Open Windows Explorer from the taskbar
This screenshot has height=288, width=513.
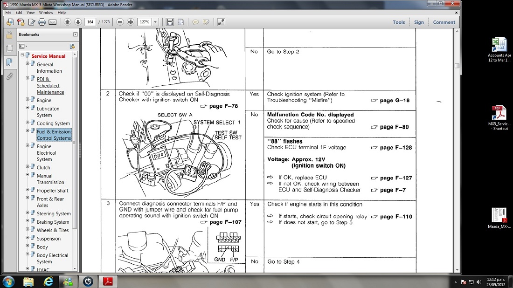(x=28, y=281)
